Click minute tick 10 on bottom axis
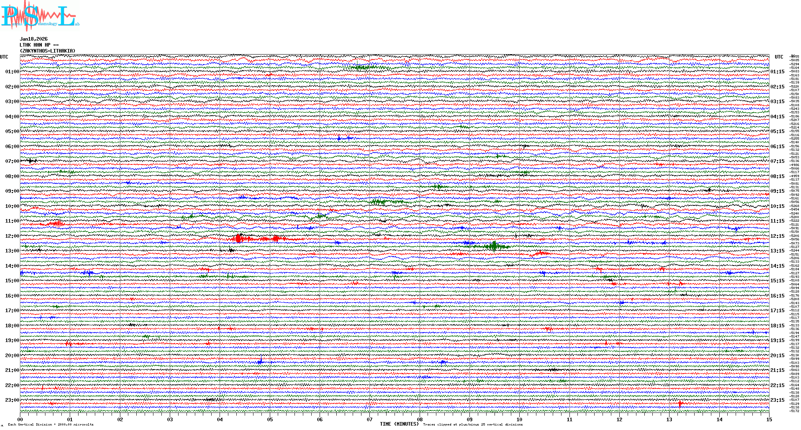Viewport: 801px width, 430px height. (519, 419)
